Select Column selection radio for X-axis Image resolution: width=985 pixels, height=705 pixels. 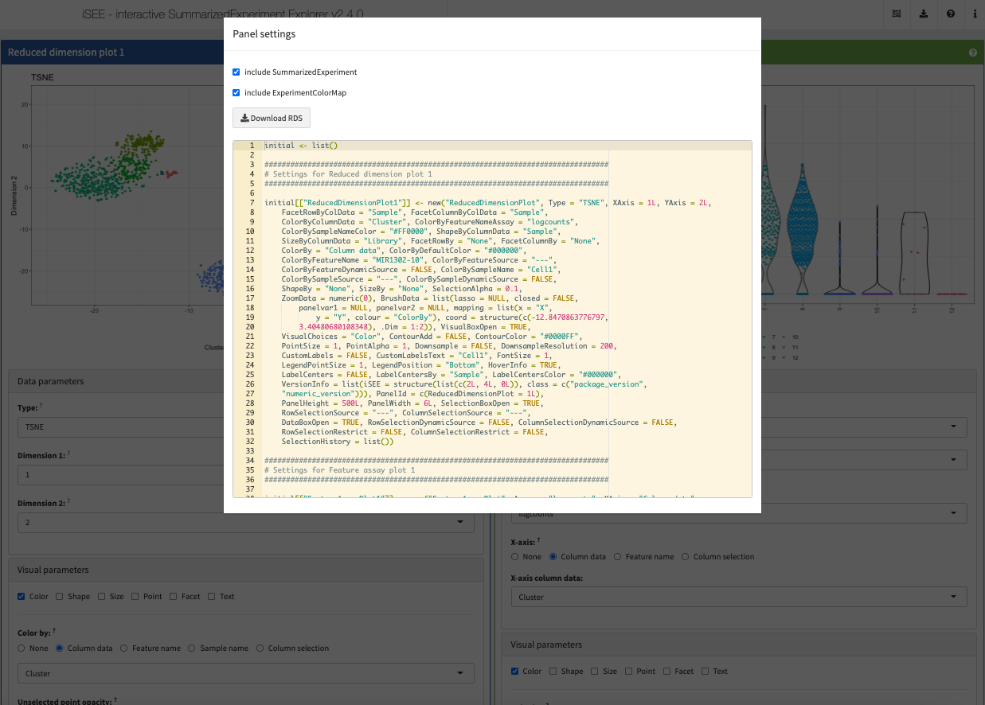(686, 557)
